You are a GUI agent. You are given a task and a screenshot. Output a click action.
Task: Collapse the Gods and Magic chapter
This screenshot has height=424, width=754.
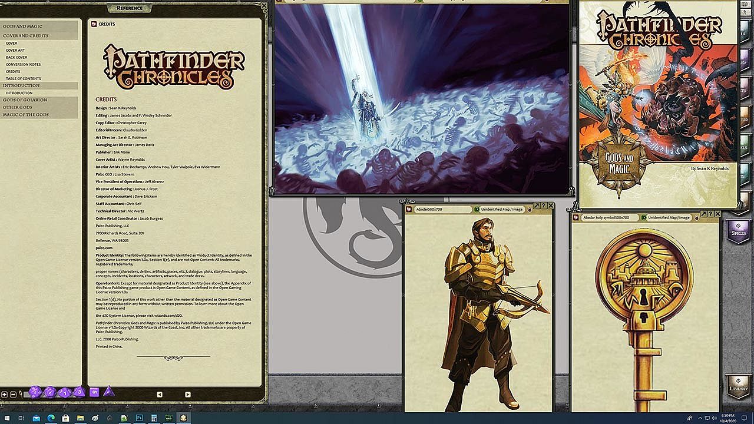[x=39, y=26]
